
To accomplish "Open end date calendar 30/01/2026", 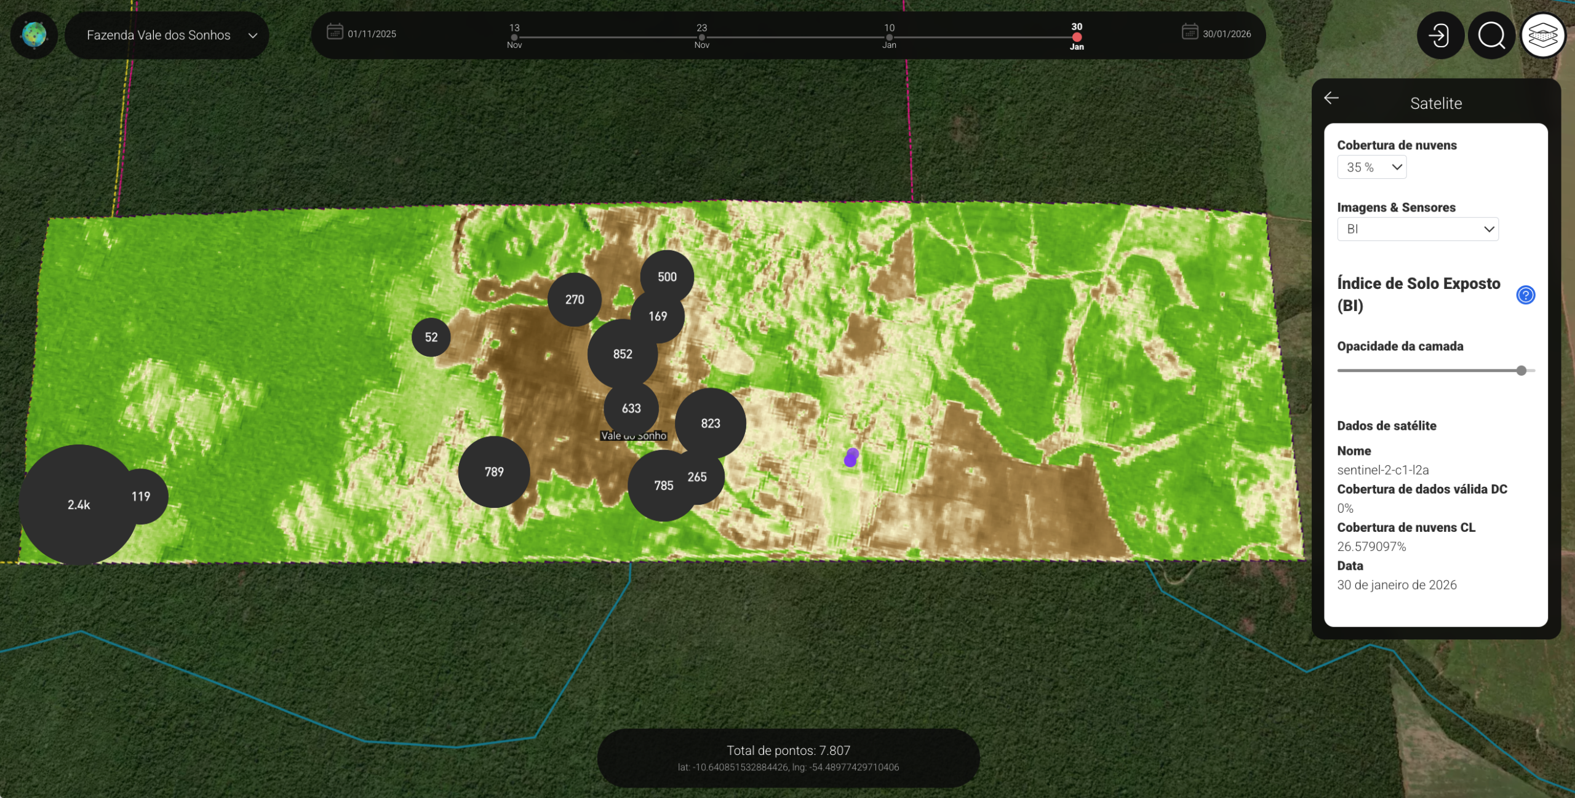I will tap(1189, 32).
